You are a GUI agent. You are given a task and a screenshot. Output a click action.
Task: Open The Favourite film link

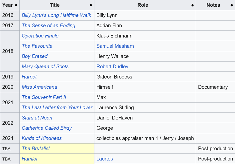tap(37, 46)
